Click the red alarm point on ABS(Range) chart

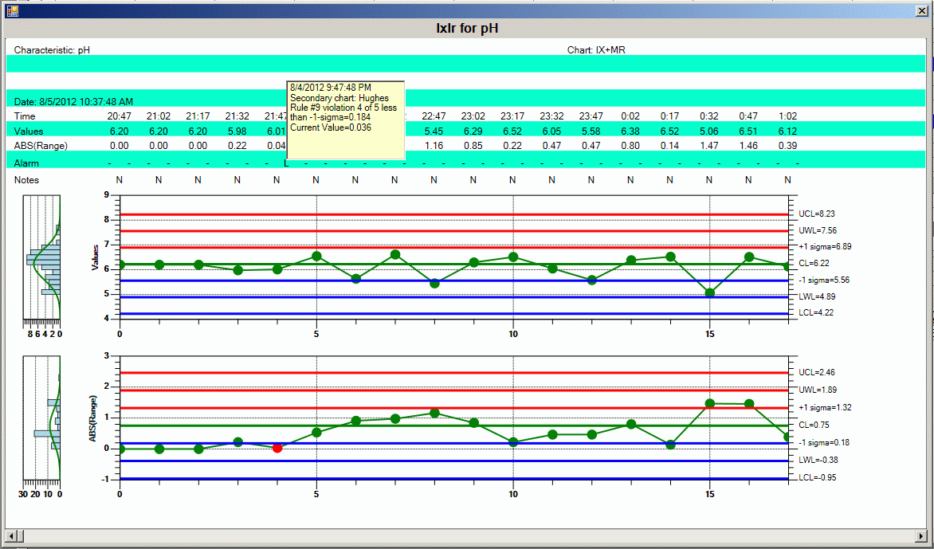coord(277,448)
